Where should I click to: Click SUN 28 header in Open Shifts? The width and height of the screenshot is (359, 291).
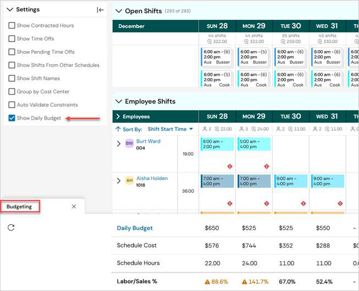pos(217,26)
